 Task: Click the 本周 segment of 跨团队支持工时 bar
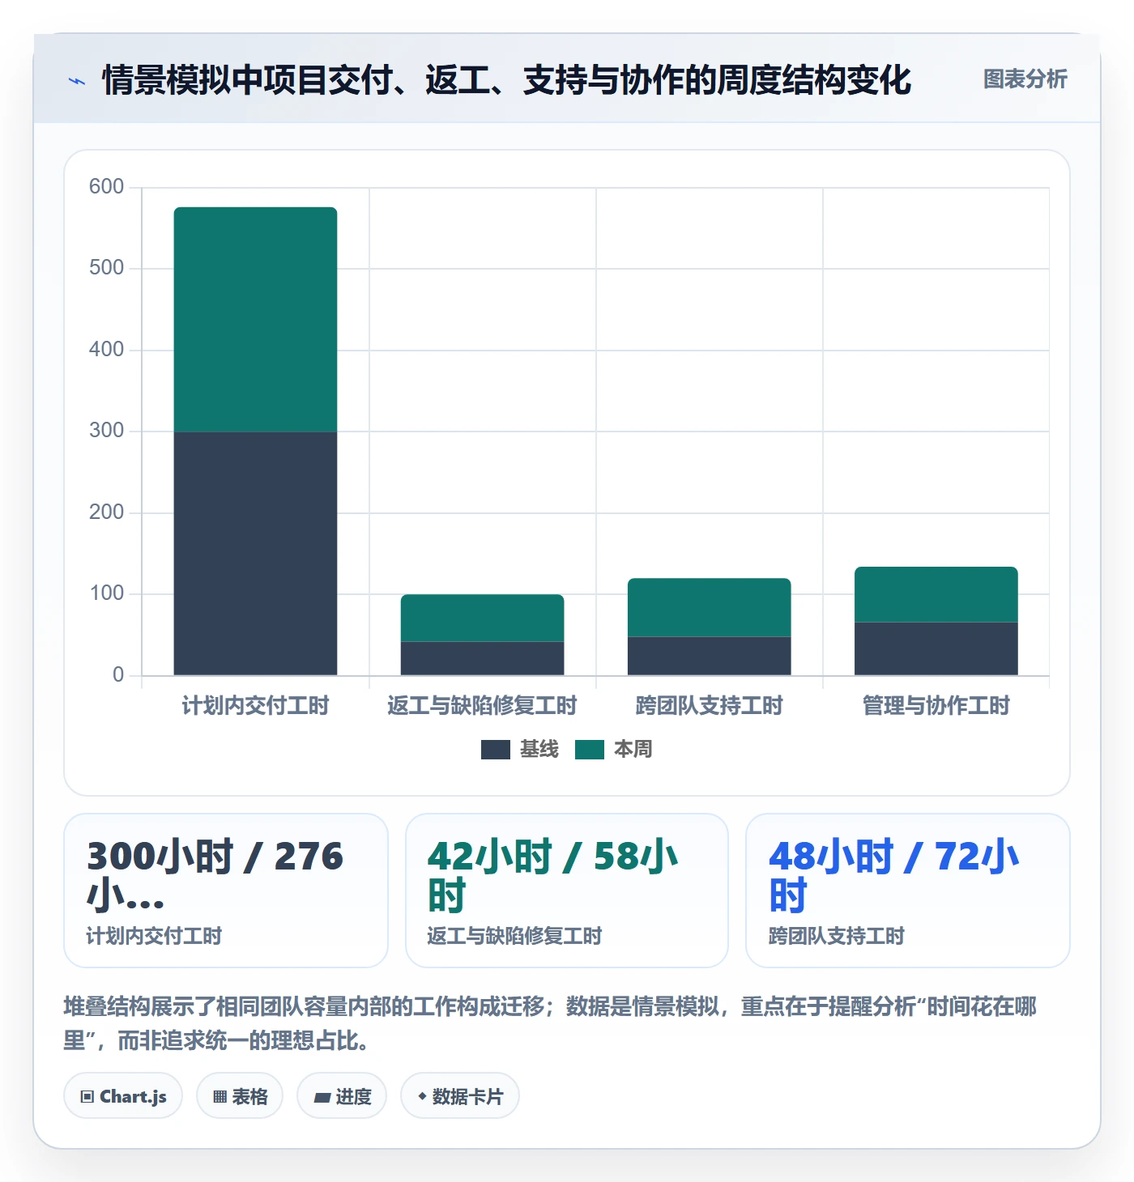coord(710,607)
